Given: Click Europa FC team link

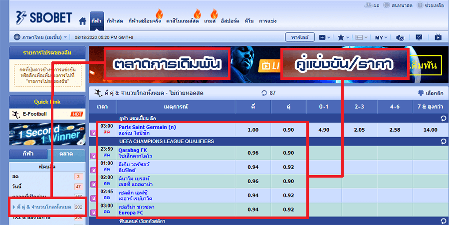Looking at the screenshot, I should [x=131, y=213].
